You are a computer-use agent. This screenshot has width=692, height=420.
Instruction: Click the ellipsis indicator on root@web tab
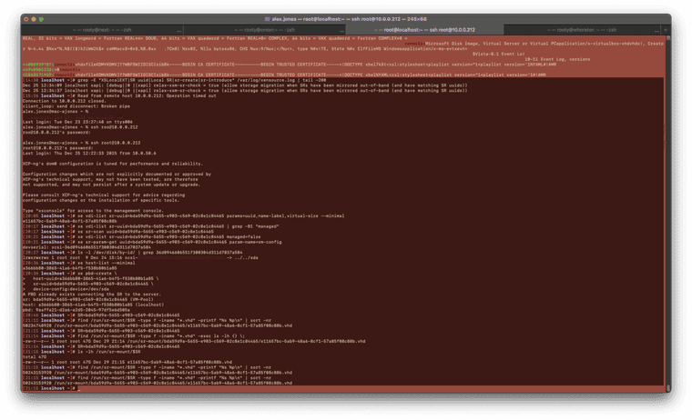(179, 30)
